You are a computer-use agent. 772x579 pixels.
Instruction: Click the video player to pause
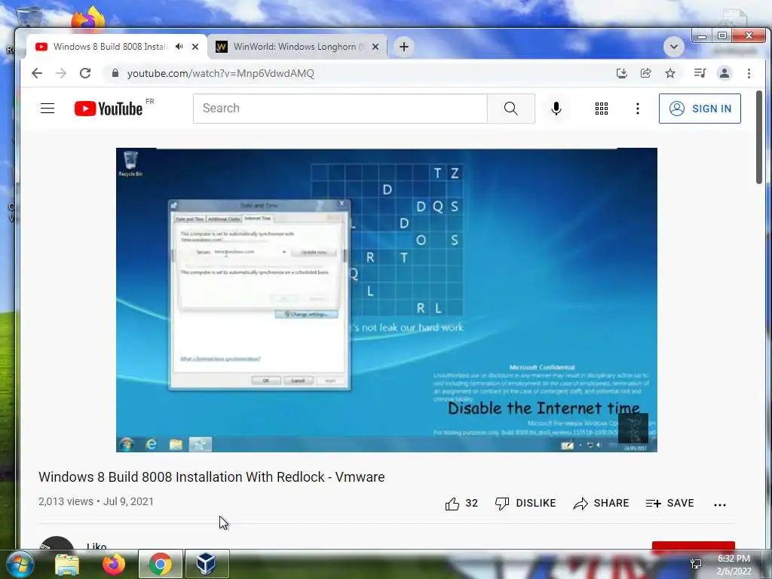pyautogui.click(x=387, y=300)
